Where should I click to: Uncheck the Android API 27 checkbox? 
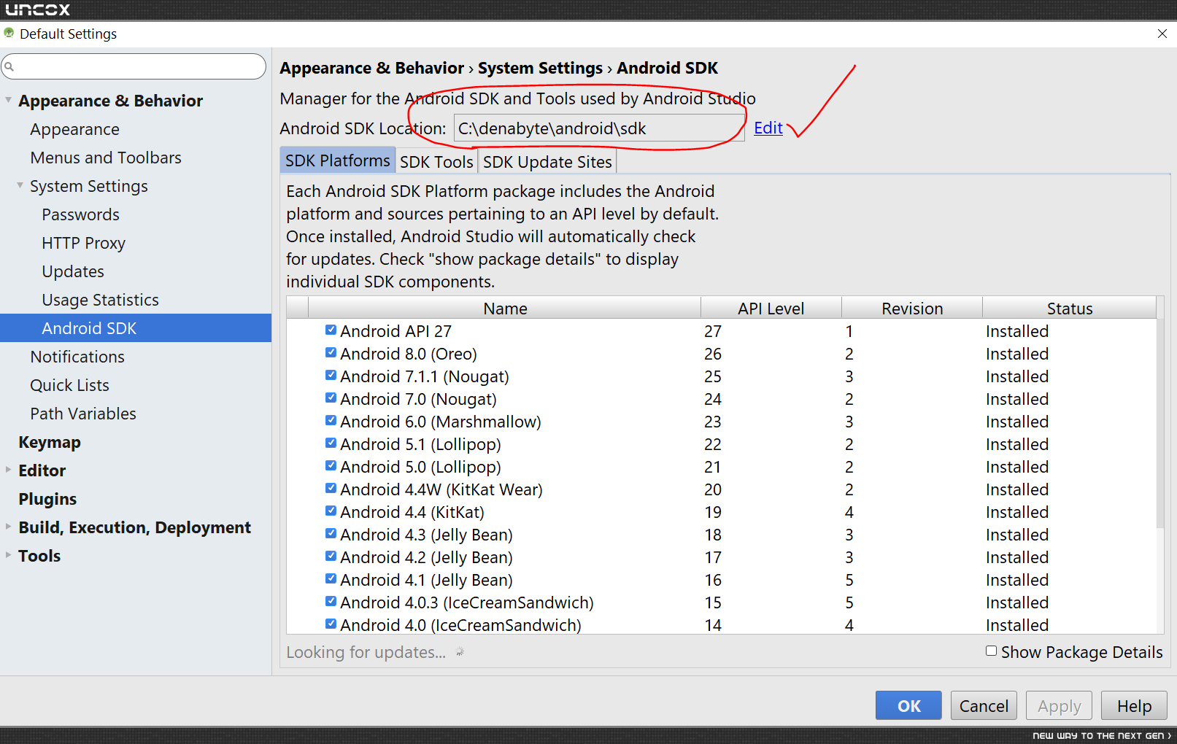[331, 330]
